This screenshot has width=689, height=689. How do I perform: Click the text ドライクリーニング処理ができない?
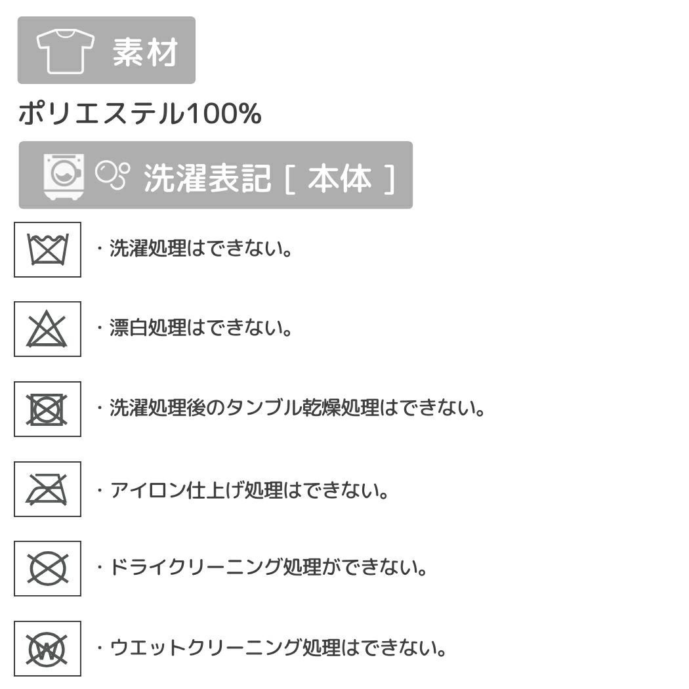(268, 568)
